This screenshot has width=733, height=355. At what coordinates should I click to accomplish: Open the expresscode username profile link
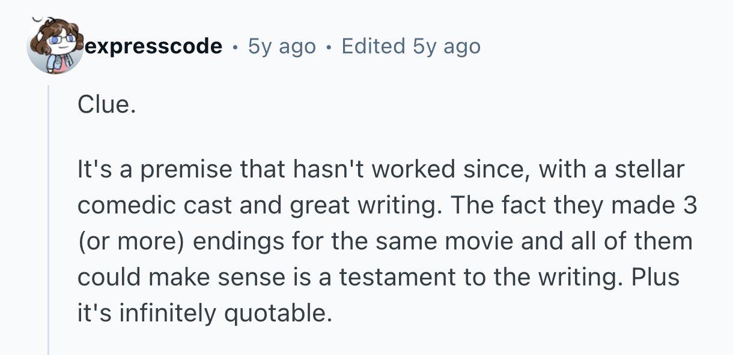tap(154, 46)
